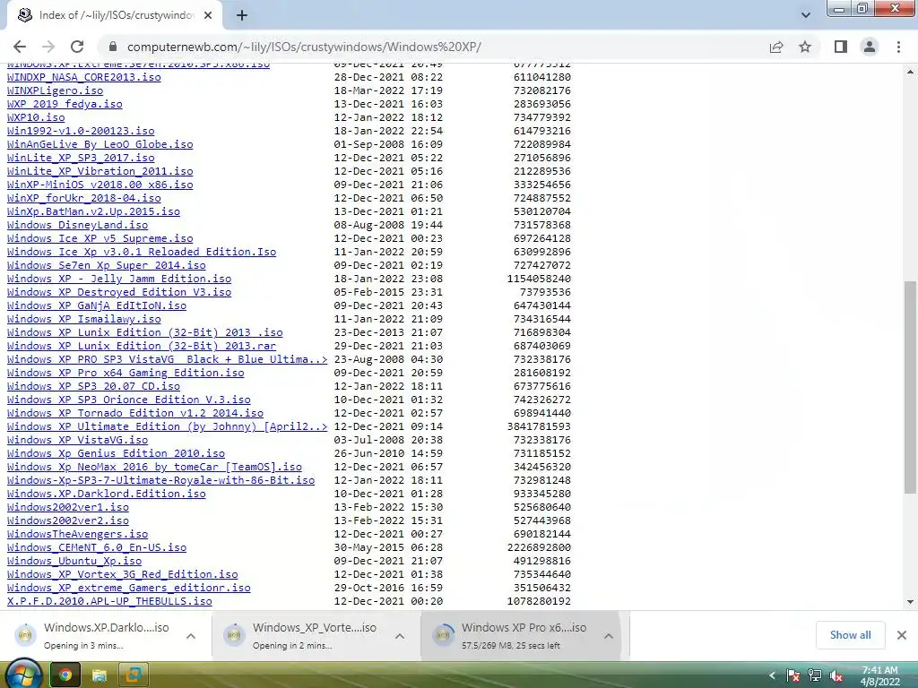Screen dimensions: 918x688
Task: Click the muted volume tray icon
Action: pyautogui.click(x=836, y=675)
